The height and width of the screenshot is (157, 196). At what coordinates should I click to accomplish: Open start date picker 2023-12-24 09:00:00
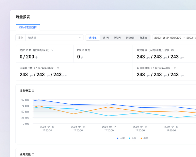point(168,38)
